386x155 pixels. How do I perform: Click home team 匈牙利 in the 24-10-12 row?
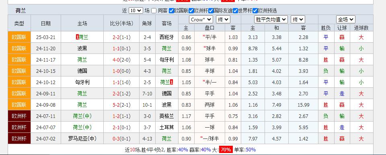pos(82,82)
